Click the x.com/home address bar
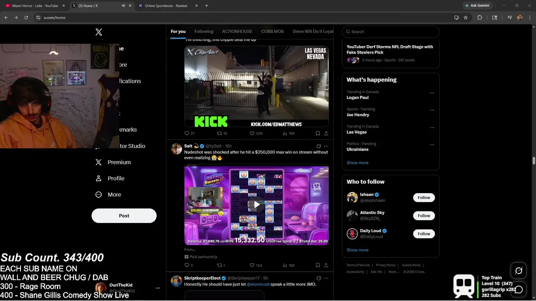The image size is (536, 301). (x=251, y=18)
